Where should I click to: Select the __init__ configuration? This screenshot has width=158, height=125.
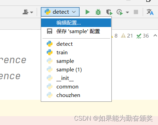(76, 78)
